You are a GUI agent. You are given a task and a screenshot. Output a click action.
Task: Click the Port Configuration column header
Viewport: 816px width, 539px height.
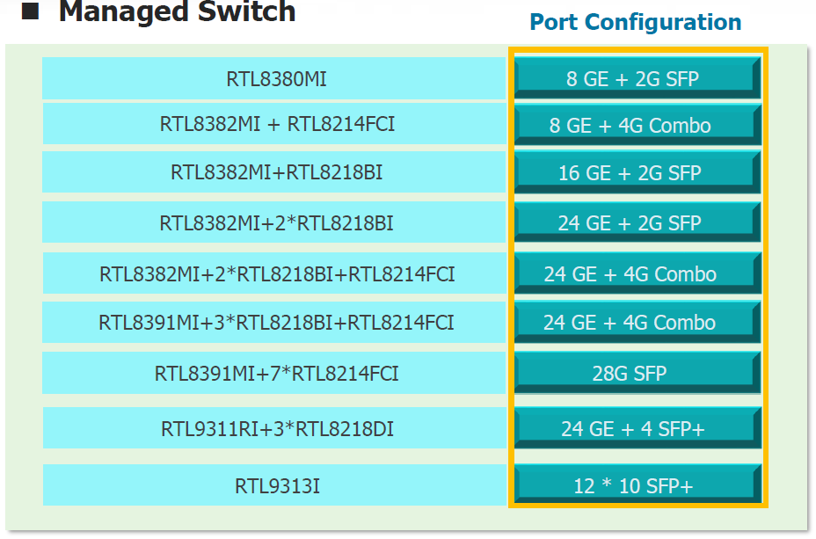point(635,22)
